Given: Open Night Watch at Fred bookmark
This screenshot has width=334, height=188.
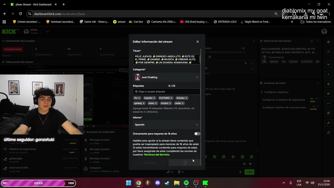Looking at the screenshot, I should tap(255, 22).
